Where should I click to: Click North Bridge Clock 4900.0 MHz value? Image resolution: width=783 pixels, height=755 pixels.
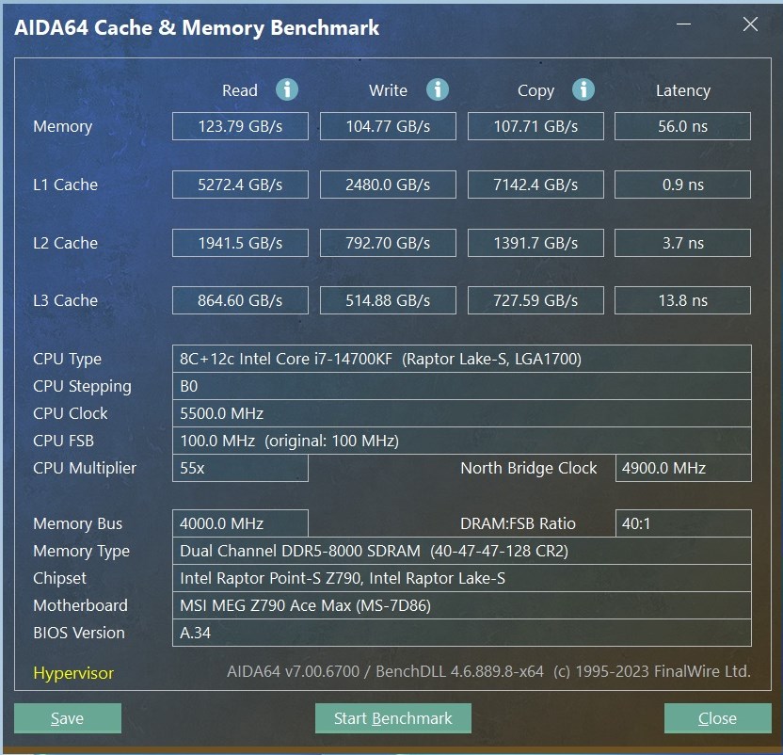click(x=683, y=468)
